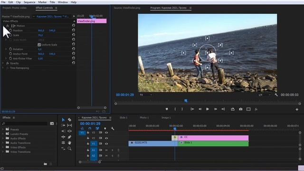Expand the Presets folder

coord(3,129)
